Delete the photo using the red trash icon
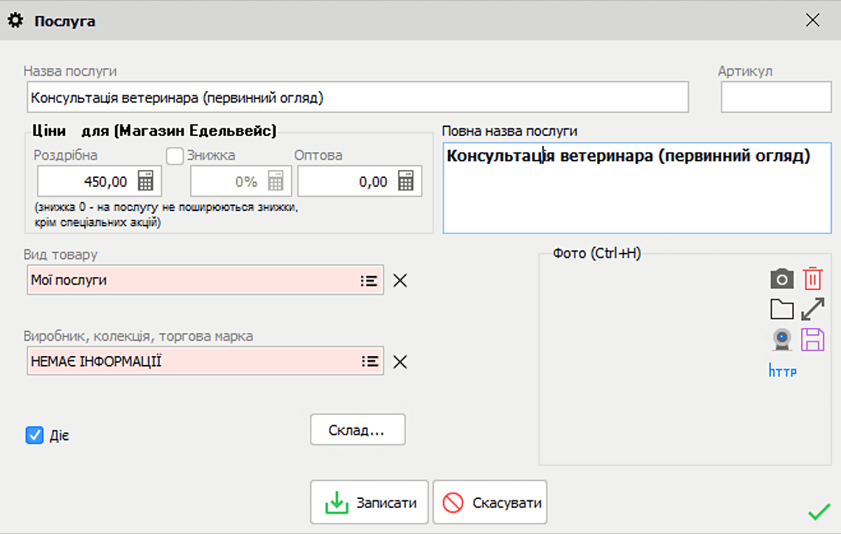The image size is (841, 534). point(812,279)
